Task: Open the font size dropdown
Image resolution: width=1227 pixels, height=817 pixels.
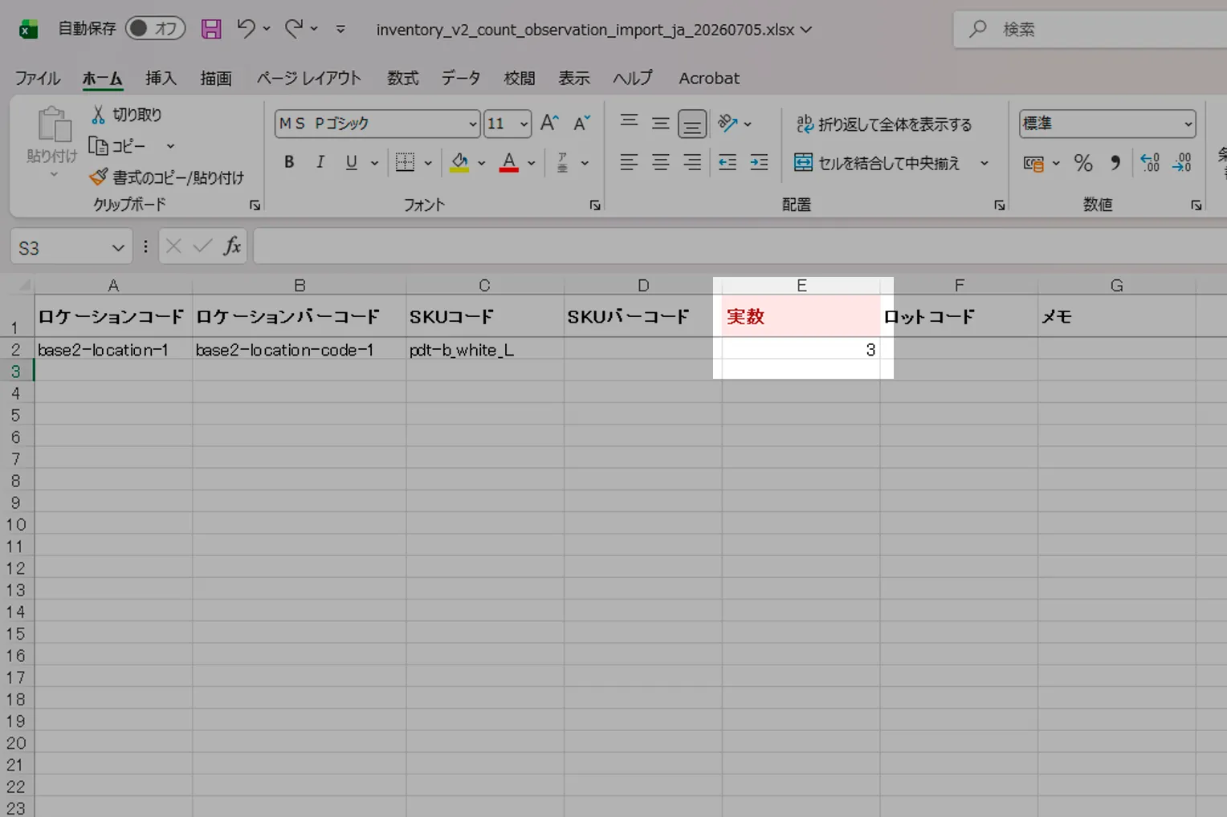Action: 524,124
